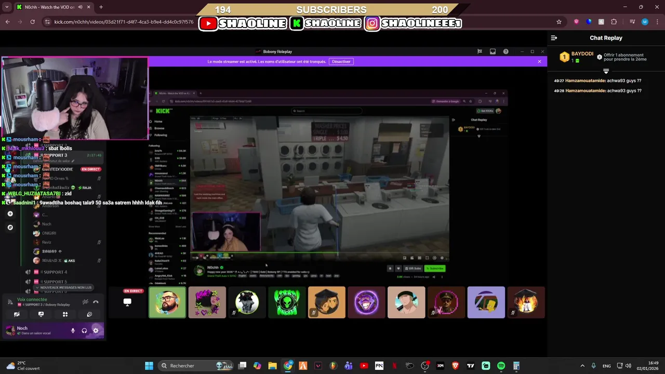Open Browse in the embedded Kick sidebar
Screen dimensions: 665x374
[159, 128]
